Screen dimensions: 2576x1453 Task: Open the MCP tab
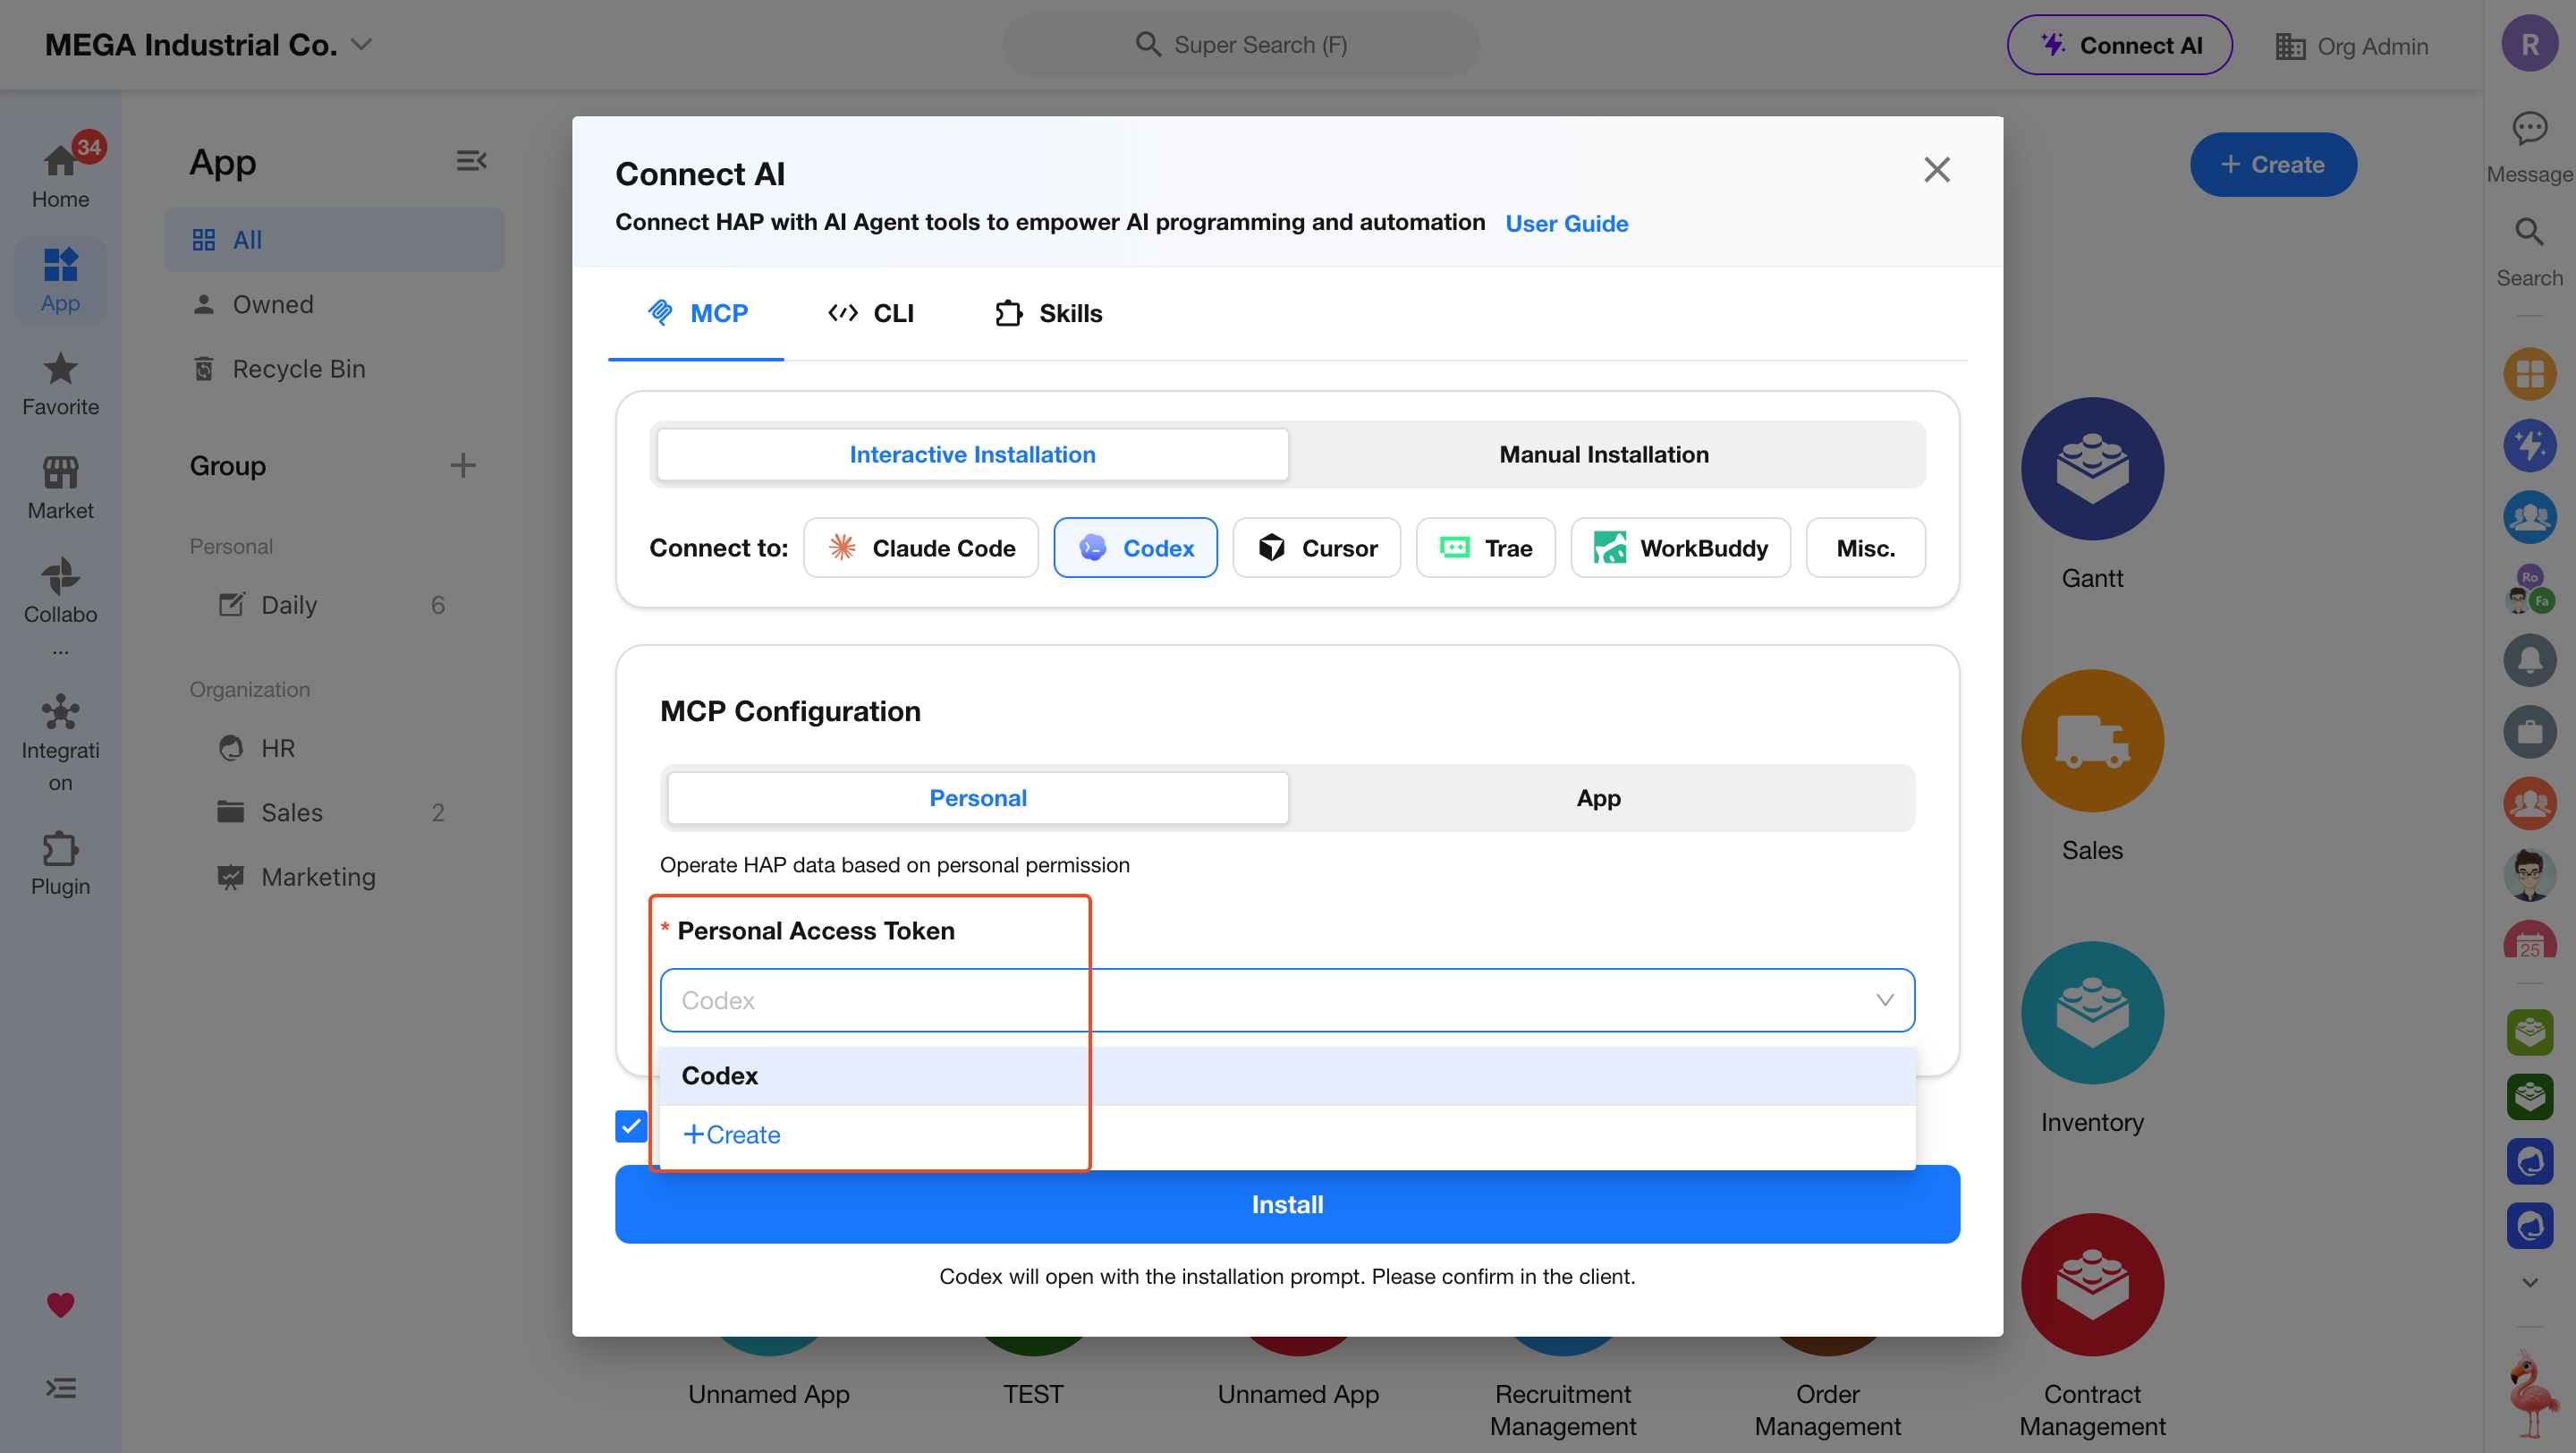[x=696, y=313]
